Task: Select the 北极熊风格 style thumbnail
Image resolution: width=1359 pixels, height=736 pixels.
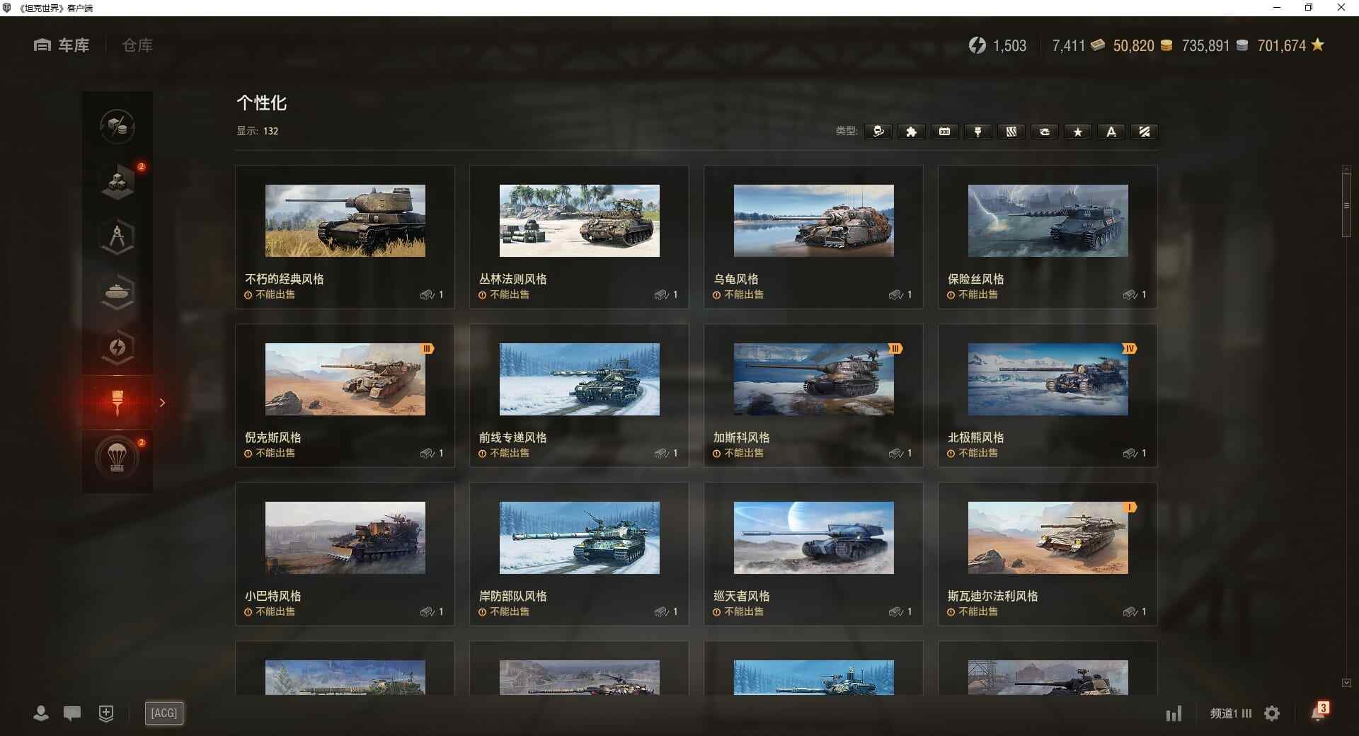Action: click(1048, 379)
